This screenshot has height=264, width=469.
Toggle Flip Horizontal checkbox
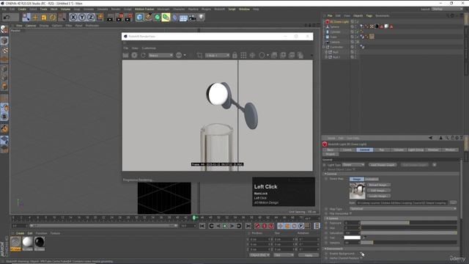pyautogui.click(x=351, y=213)
